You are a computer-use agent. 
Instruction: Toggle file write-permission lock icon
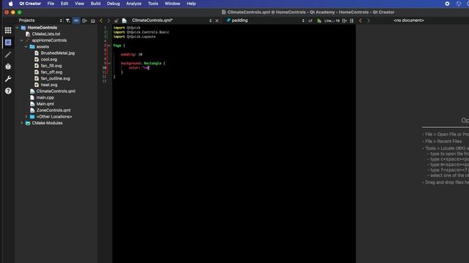pyautogui.click(x=117, y=20)
